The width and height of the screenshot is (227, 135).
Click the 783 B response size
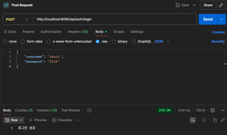pyautogui.click(x=200, y=110)
